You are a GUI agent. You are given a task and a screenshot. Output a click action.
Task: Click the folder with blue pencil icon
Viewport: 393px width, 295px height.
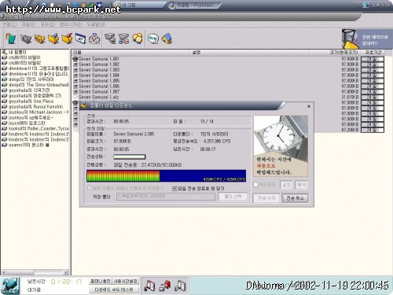click(x=53, y=39)
